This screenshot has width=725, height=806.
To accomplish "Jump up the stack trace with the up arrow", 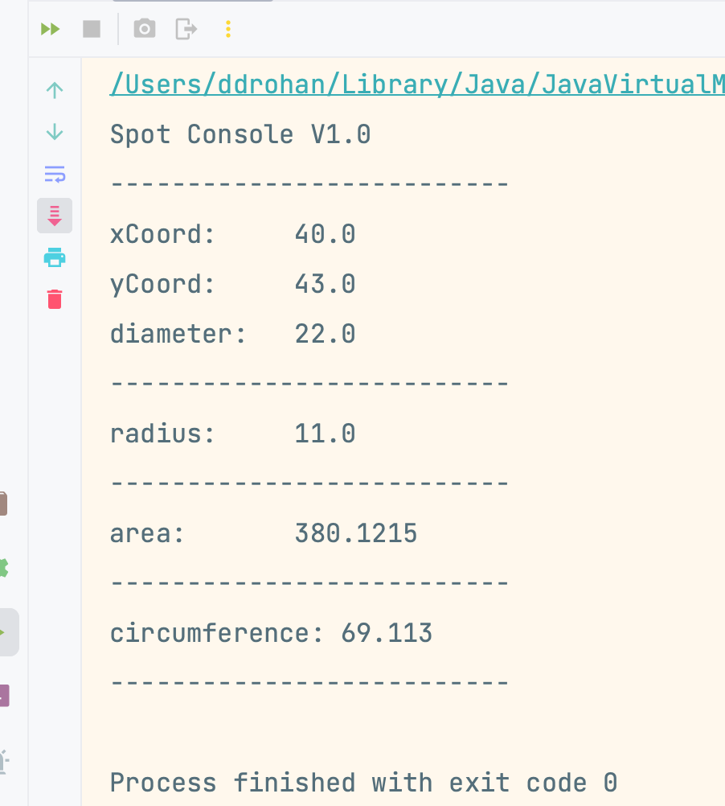I will [55, 90].
